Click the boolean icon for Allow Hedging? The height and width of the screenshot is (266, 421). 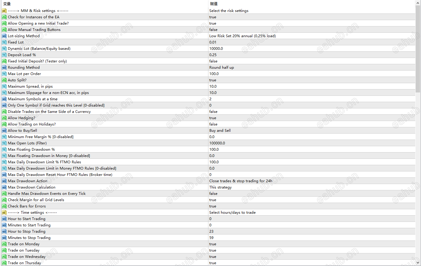4,118
